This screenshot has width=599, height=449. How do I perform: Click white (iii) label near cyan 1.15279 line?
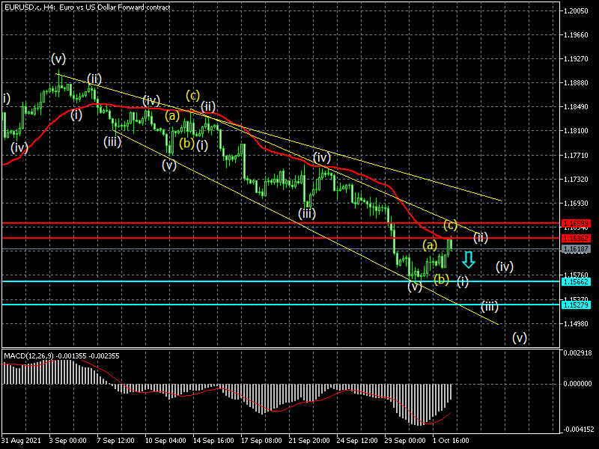[489, 306]
